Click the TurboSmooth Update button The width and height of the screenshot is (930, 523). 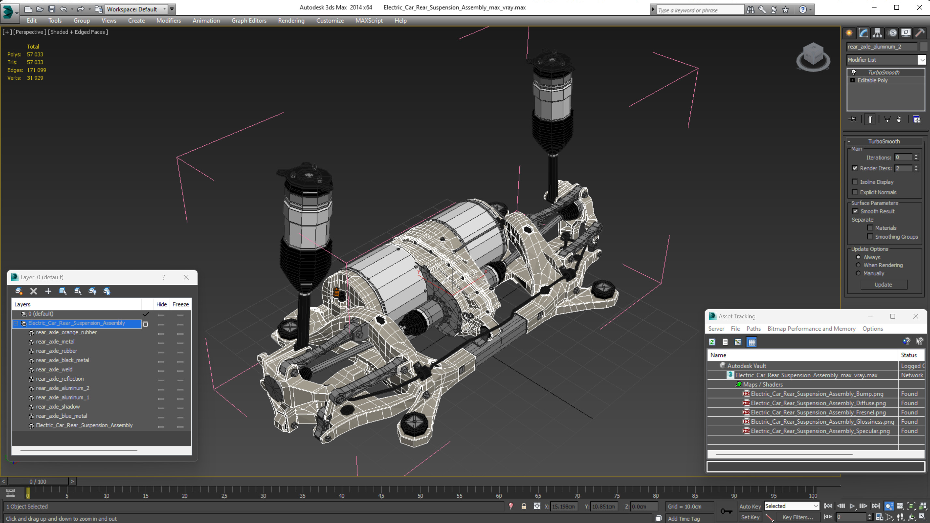[883, 284]
